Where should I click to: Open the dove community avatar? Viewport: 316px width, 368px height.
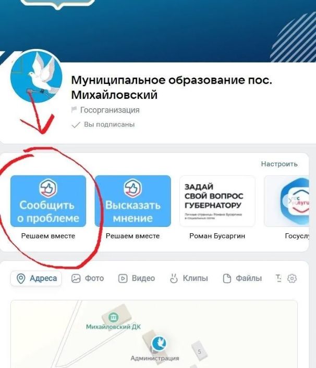[36, 77]
